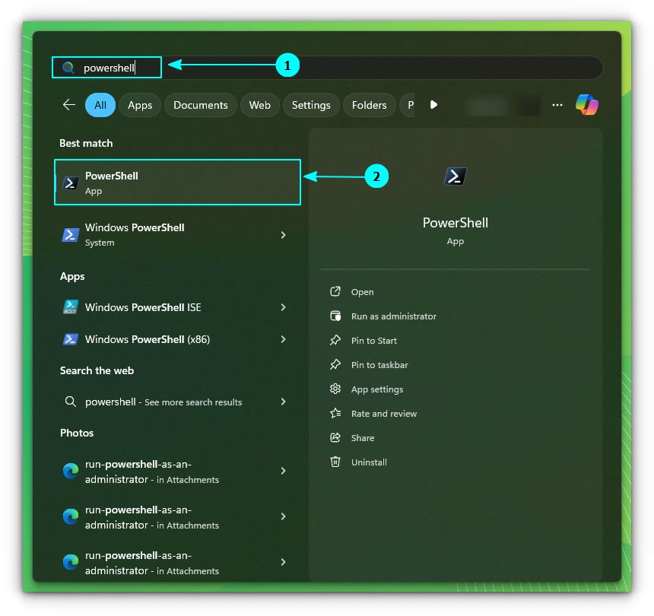Open App settings
The height and width of the screenshot is (616, 654).
tap(377, 389)
